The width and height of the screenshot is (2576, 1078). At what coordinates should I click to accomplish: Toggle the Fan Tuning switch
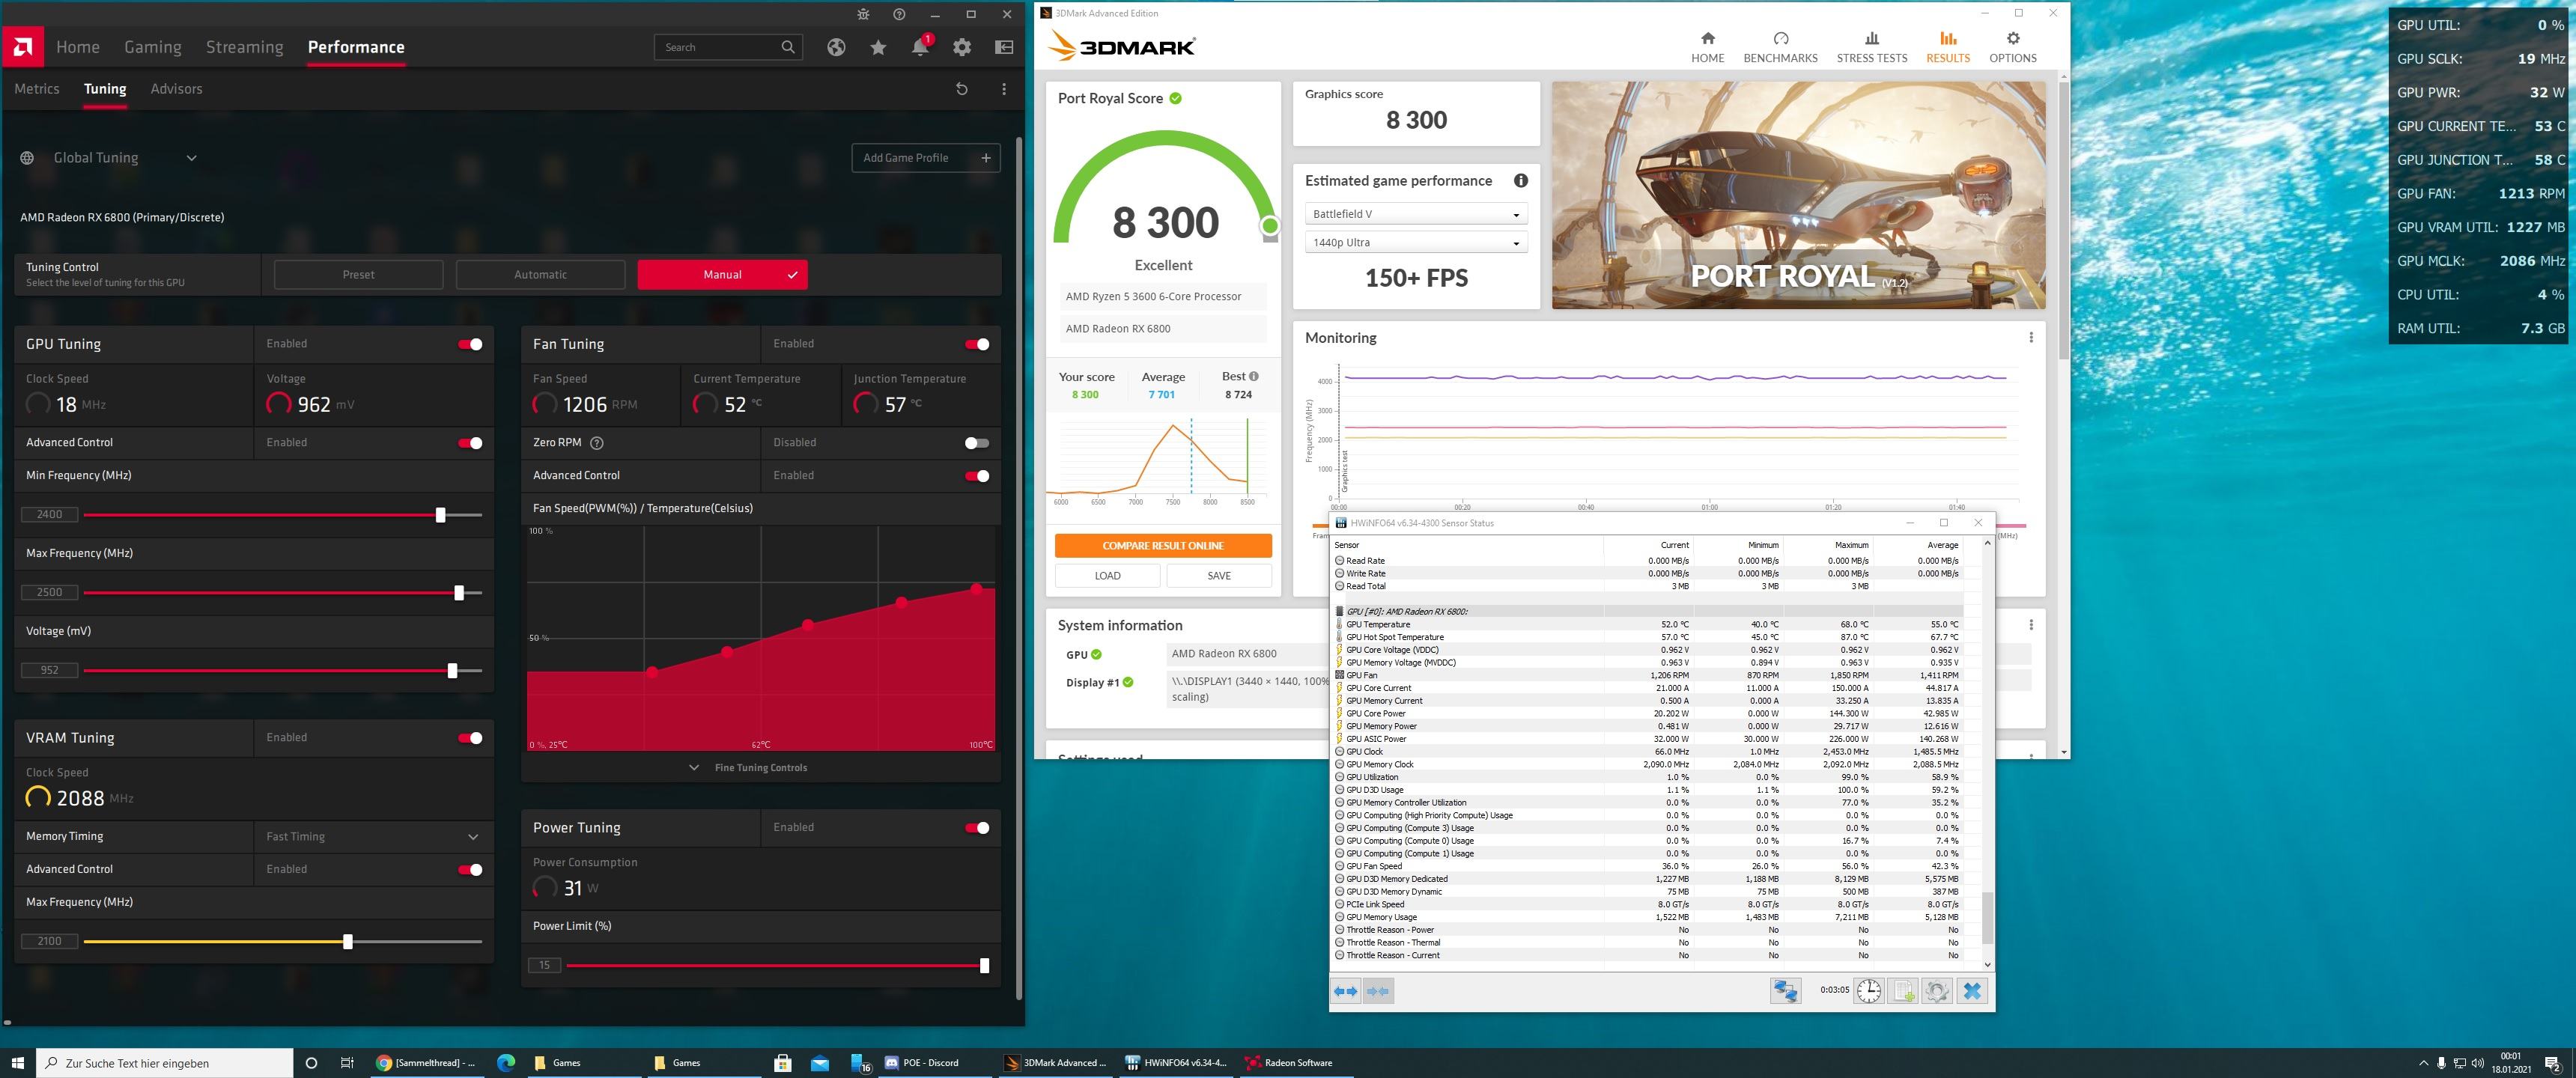tap(977, 344)
